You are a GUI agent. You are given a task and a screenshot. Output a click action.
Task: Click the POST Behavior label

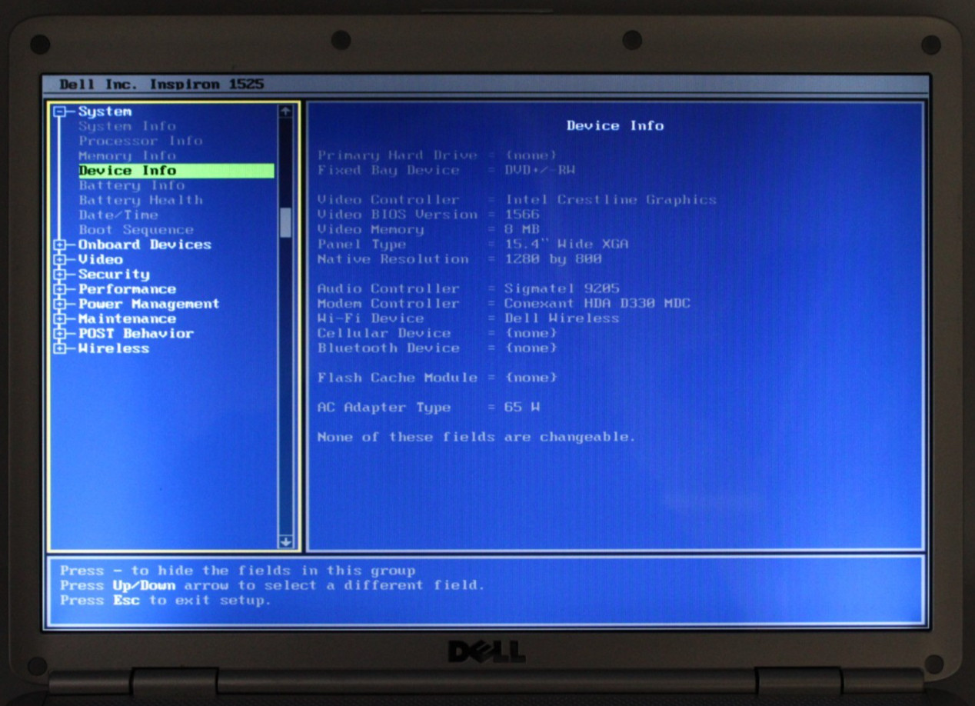[135, 334]
